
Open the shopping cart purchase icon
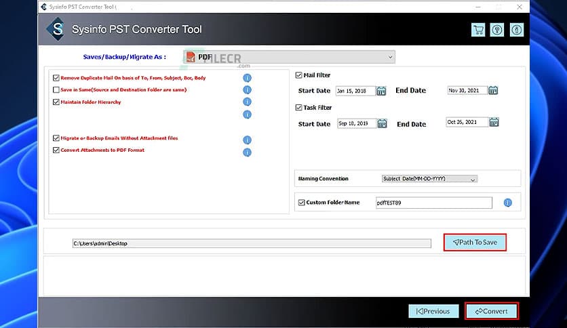(478, 30)
